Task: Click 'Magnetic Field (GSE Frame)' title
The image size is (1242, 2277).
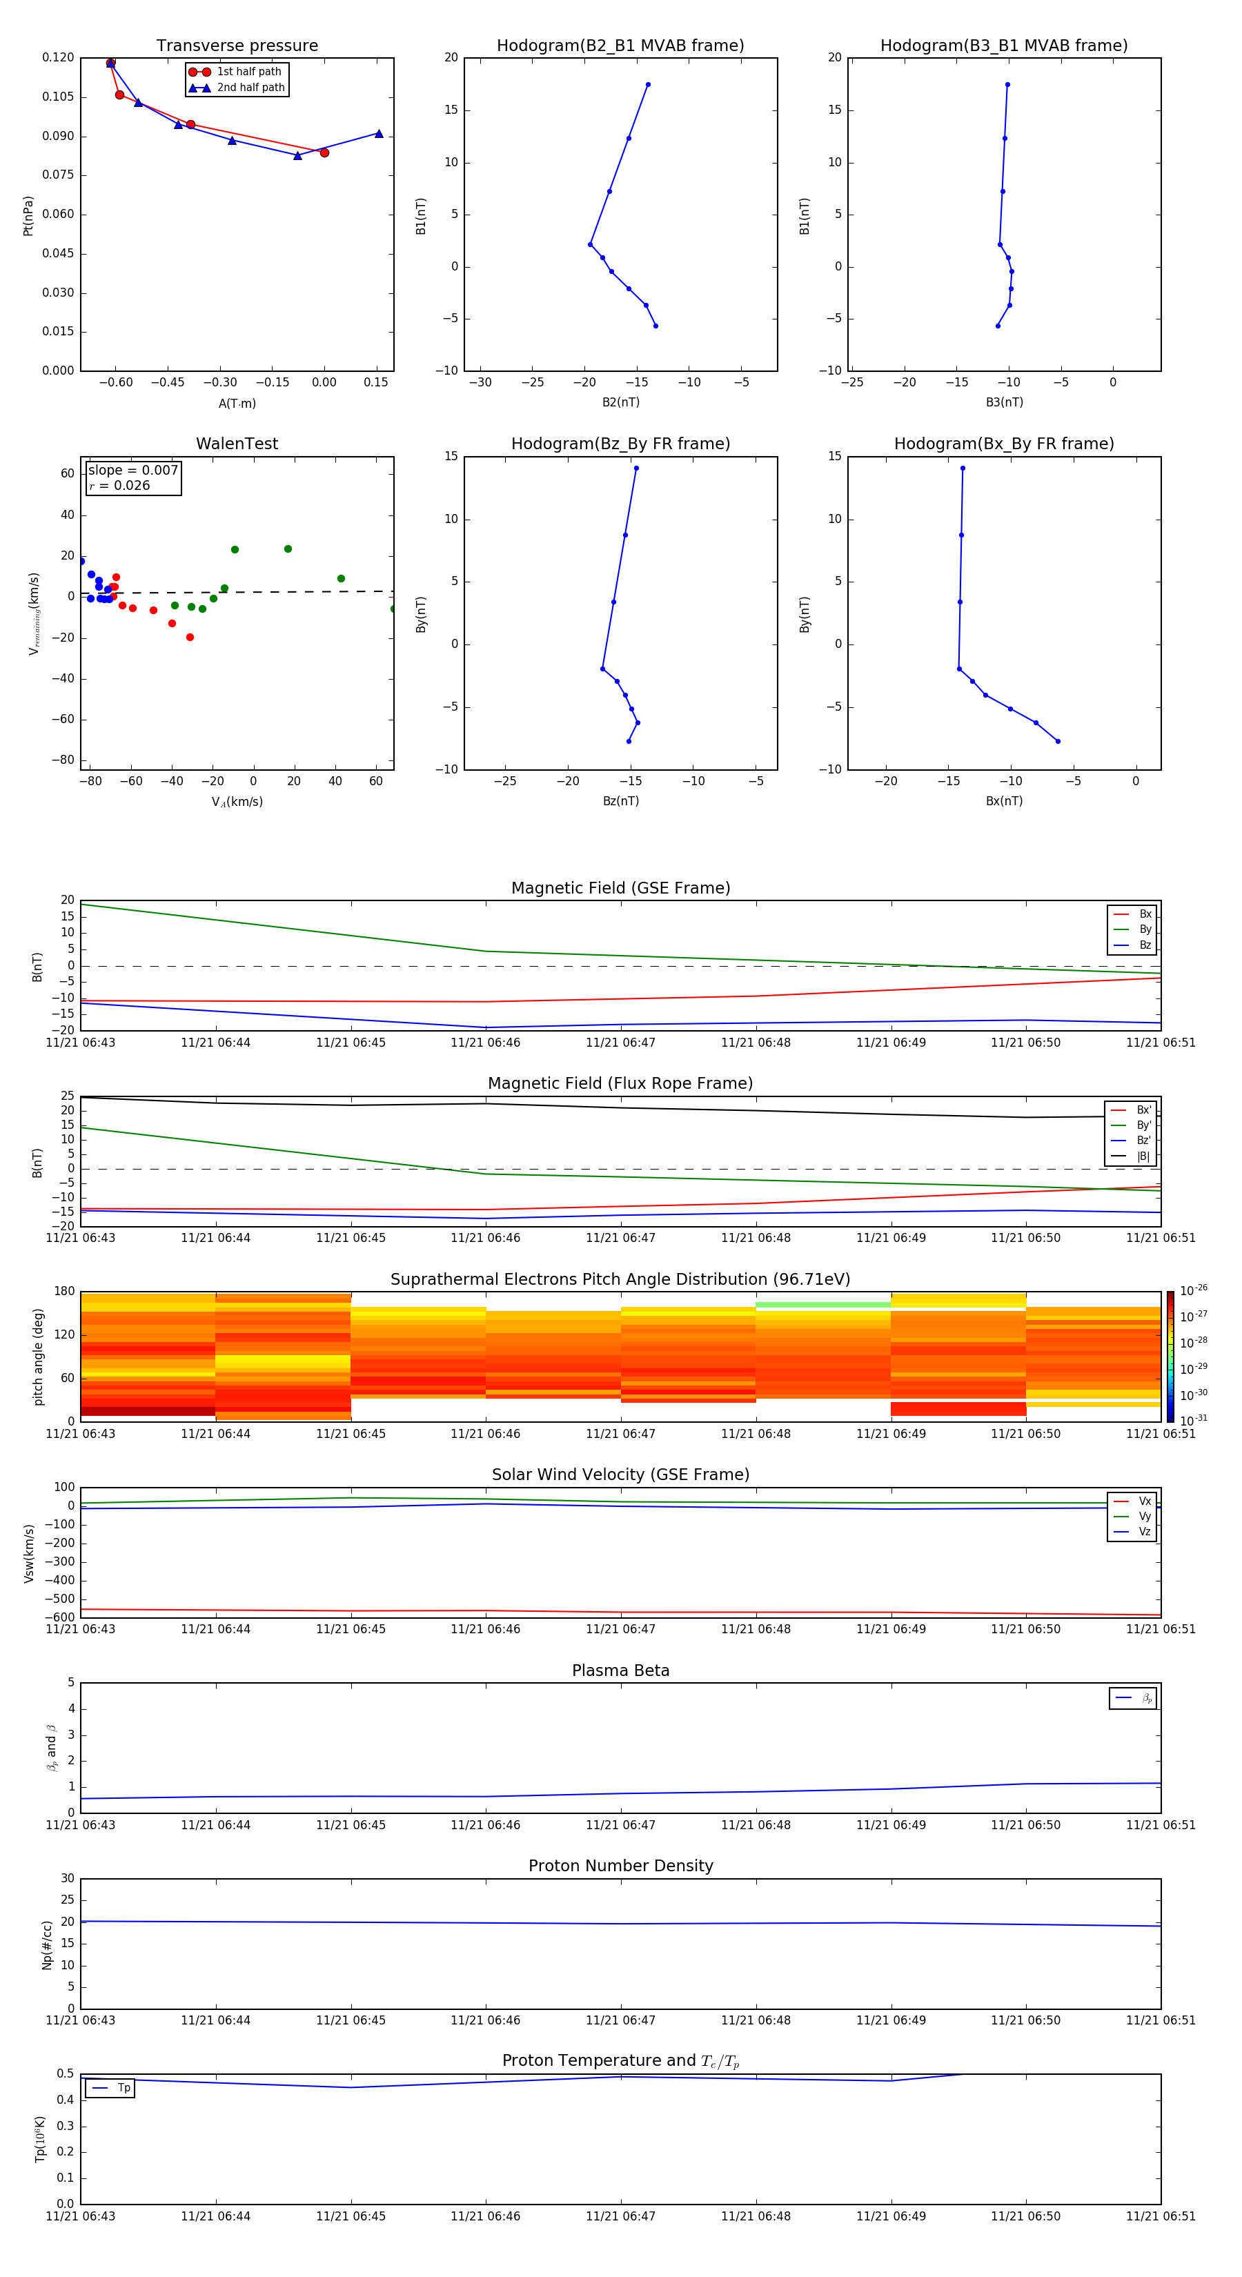Action: click(x=620, y=888)
